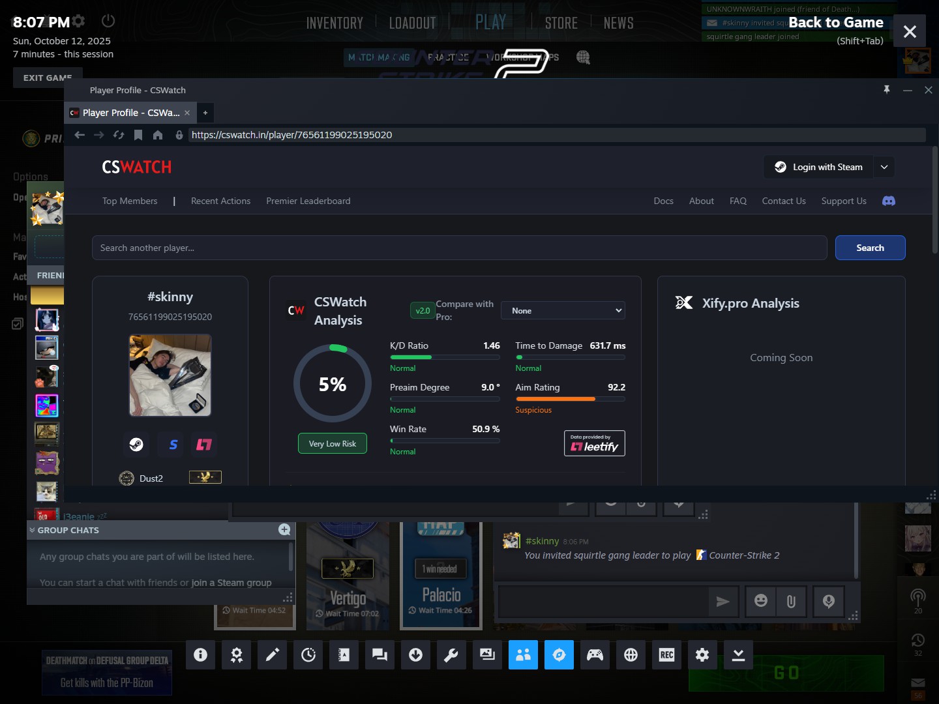Open the STORE tab in CS2

[x=561, y=23]
